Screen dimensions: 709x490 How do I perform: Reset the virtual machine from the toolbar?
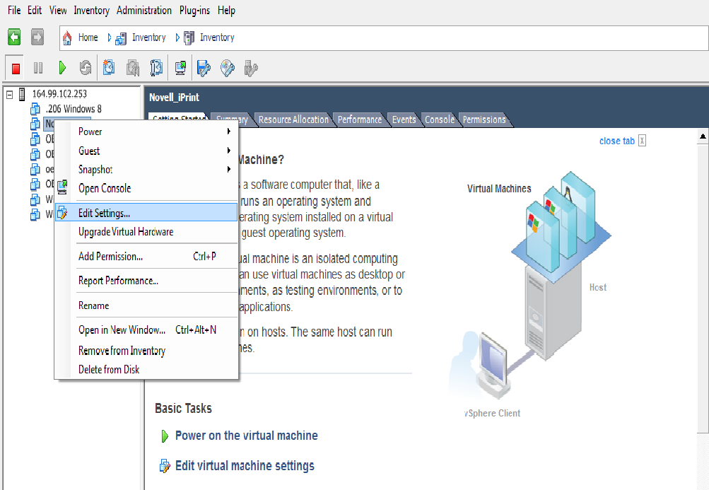click(x=86, y=69)
